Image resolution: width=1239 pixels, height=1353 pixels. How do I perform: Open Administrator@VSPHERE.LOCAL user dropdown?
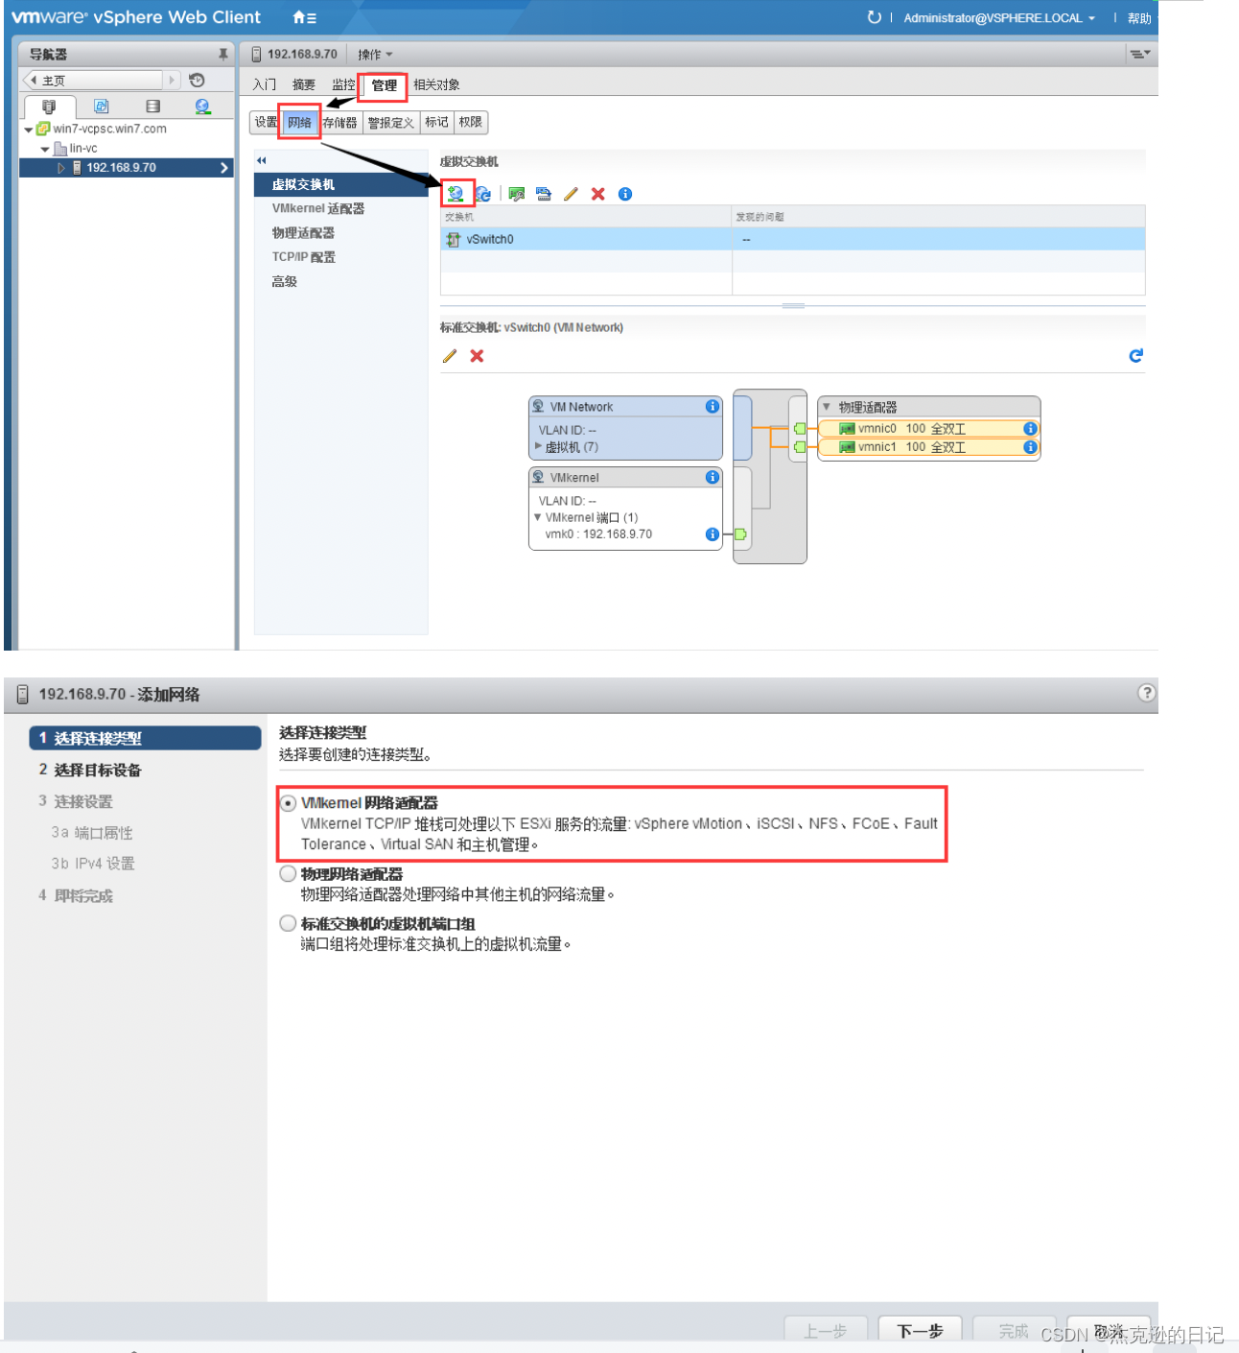[999, 18]
